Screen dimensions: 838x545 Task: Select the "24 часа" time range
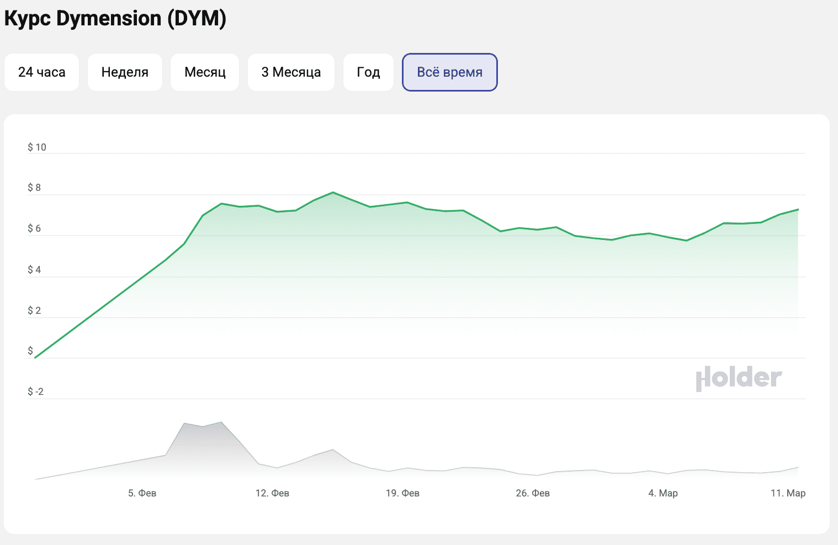[41, 72]
